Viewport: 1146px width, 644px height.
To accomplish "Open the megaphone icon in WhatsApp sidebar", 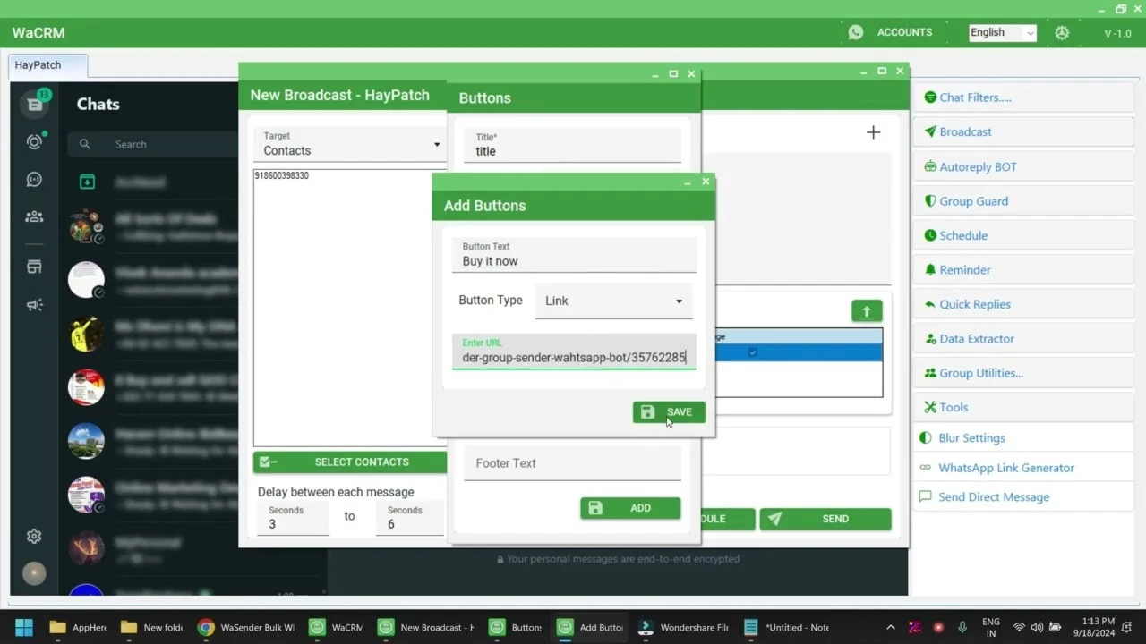I will (x=34, y=305).
